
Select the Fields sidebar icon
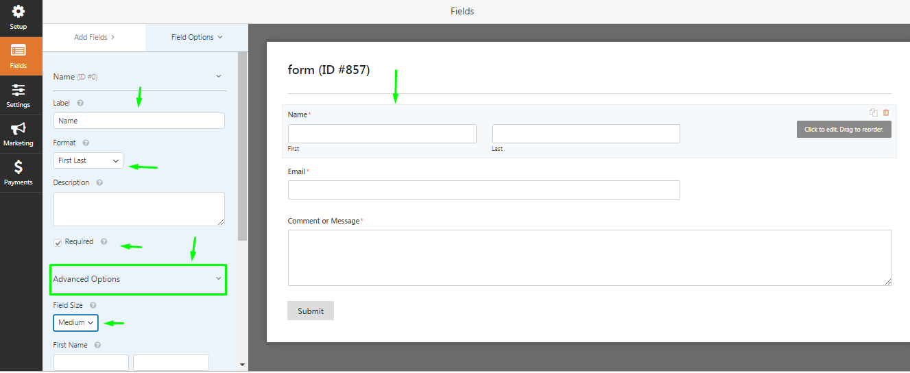(19, 50)
